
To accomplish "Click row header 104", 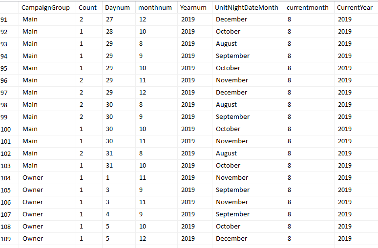I will (x=6, y=178).
